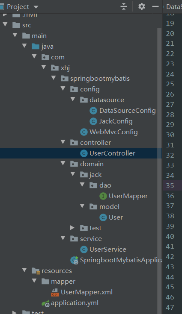
Task: Select the JackConfig class
Action: tap(116, 121)
